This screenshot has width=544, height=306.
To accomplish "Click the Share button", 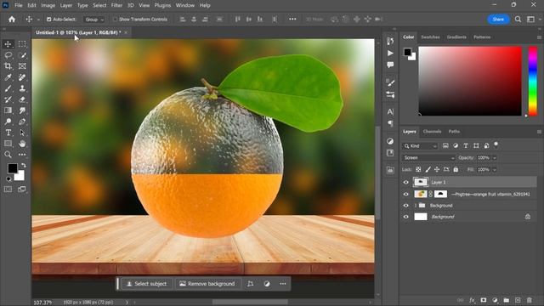I will point(498,20).
